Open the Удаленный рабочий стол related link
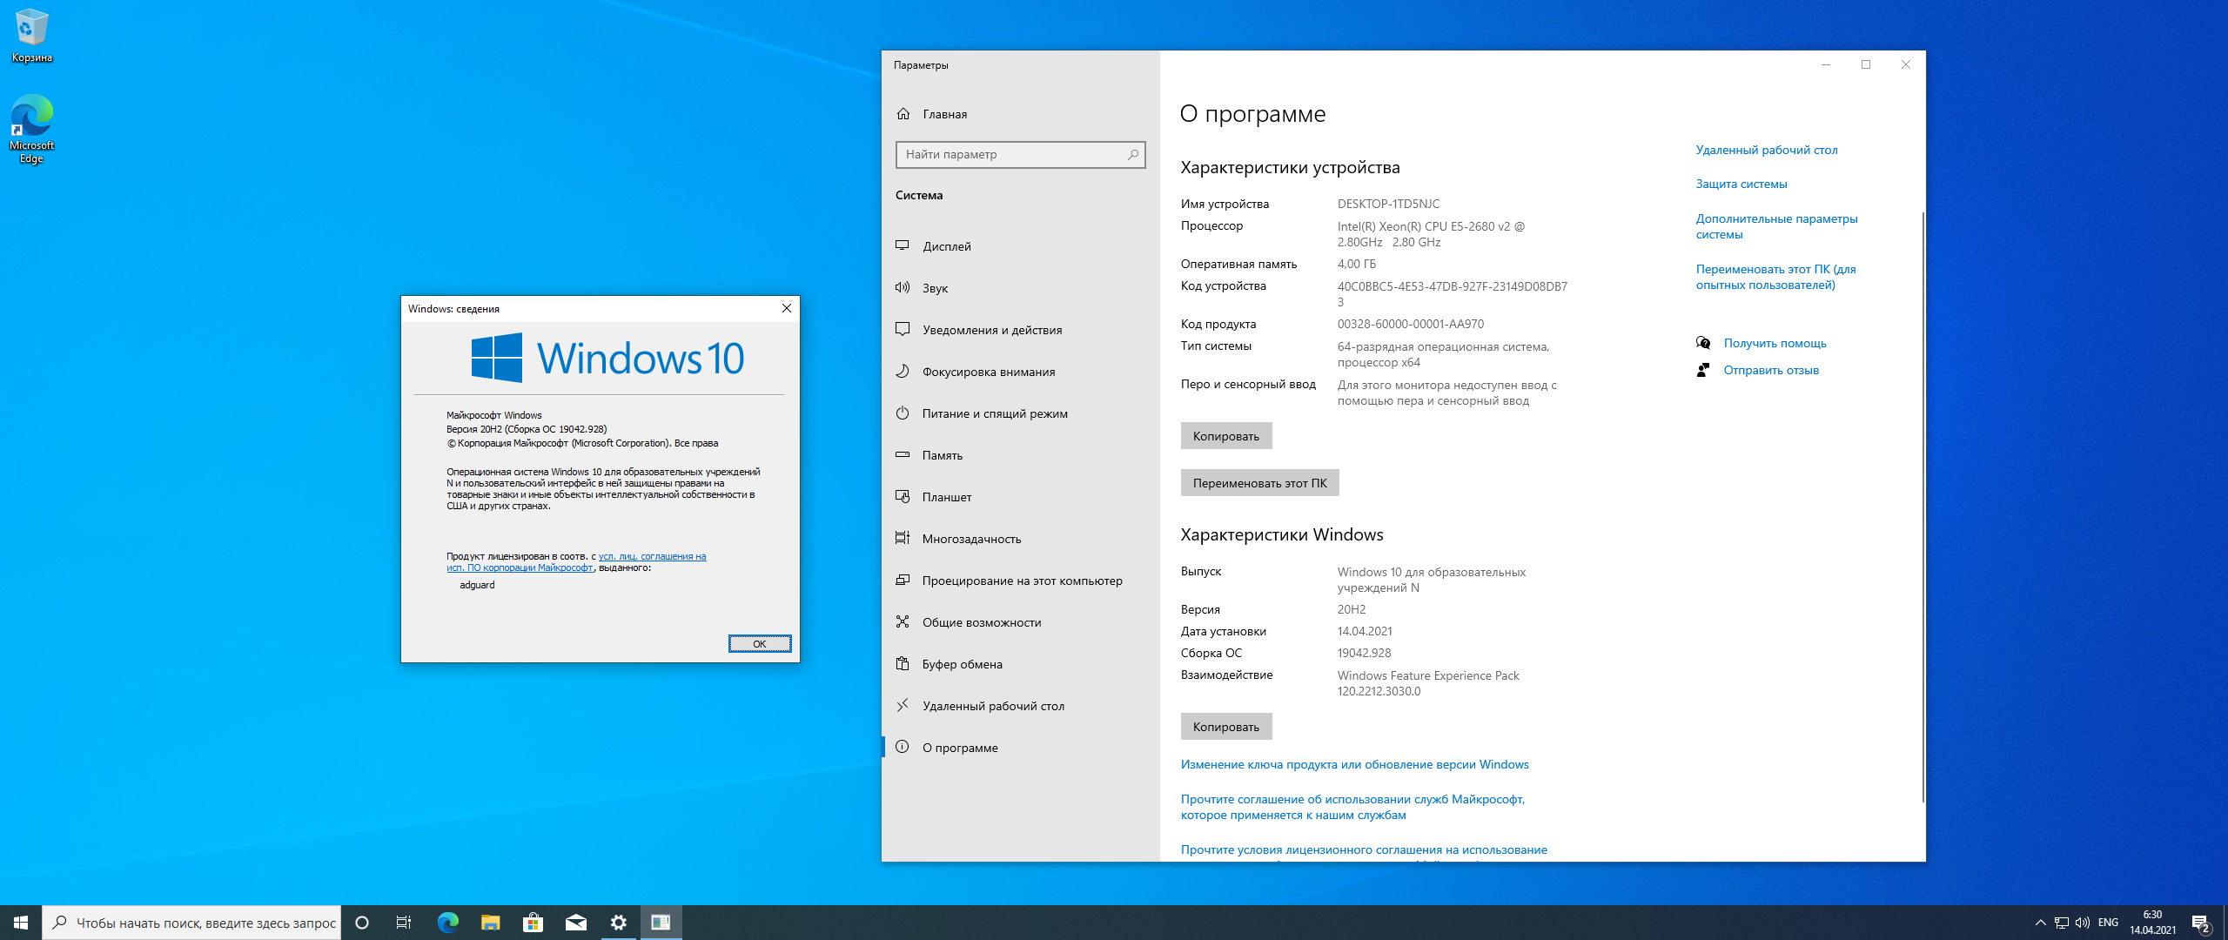 coord(1767,150)
